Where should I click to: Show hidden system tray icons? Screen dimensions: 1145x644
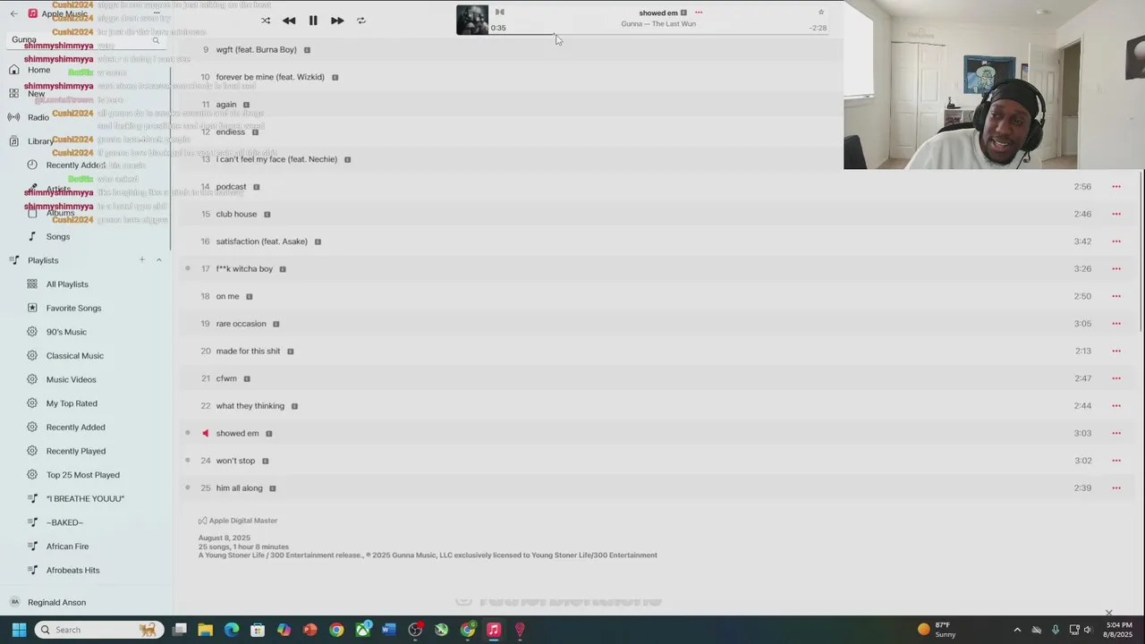click(1017, 630)
